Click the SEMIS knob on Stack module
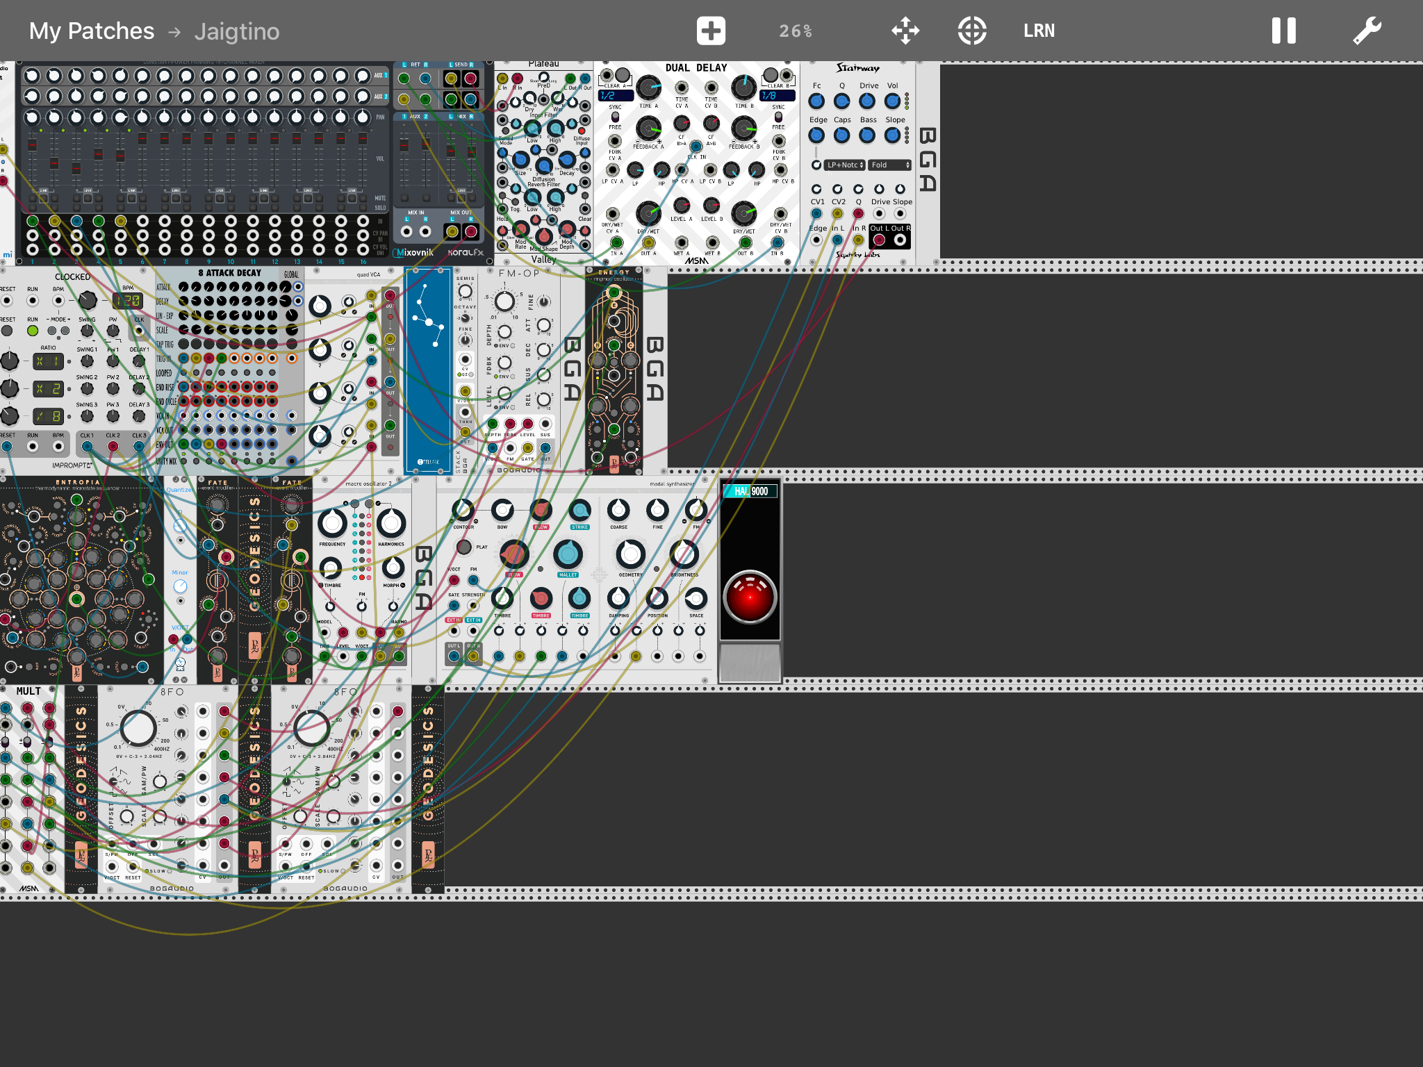 [465, 291]
